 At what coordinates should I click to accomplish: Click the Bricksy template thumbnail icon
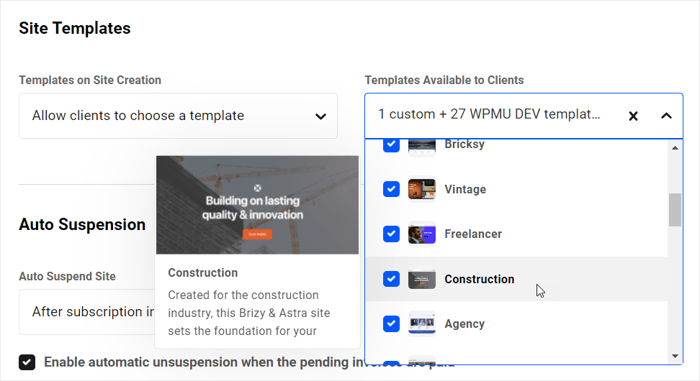(422, 147)
